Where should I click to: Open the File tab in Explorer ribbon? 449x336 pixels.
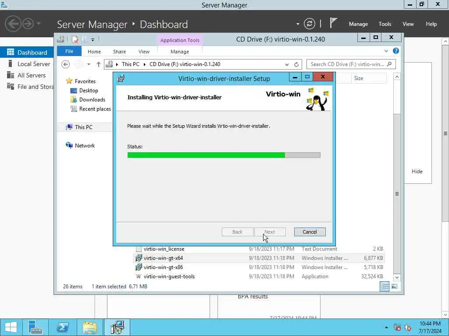(x=69, y=51)
